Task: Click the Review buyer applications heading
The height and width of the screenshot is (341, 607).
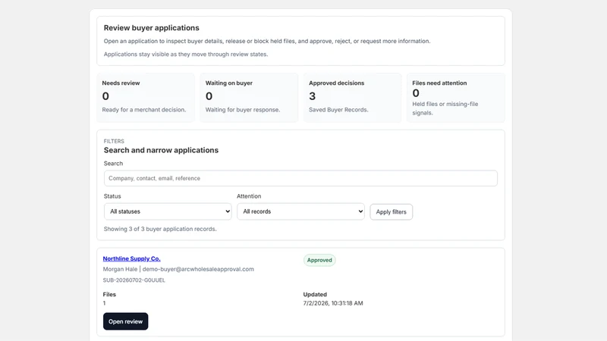Action: coord(151,28)
